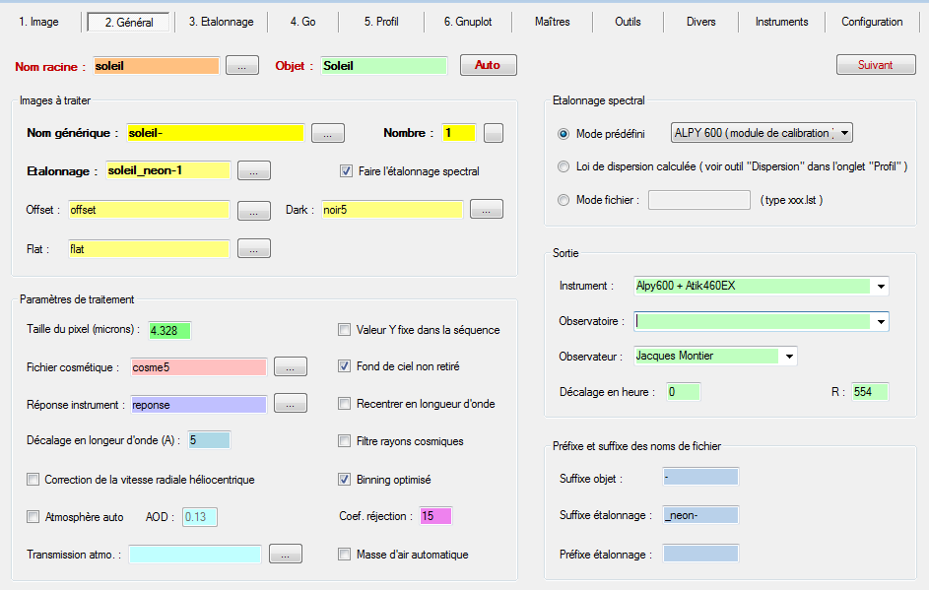This screenshot has width=929, height=590.
Task: Click browse button next to Nom racine
Action: tap(241, 65)
